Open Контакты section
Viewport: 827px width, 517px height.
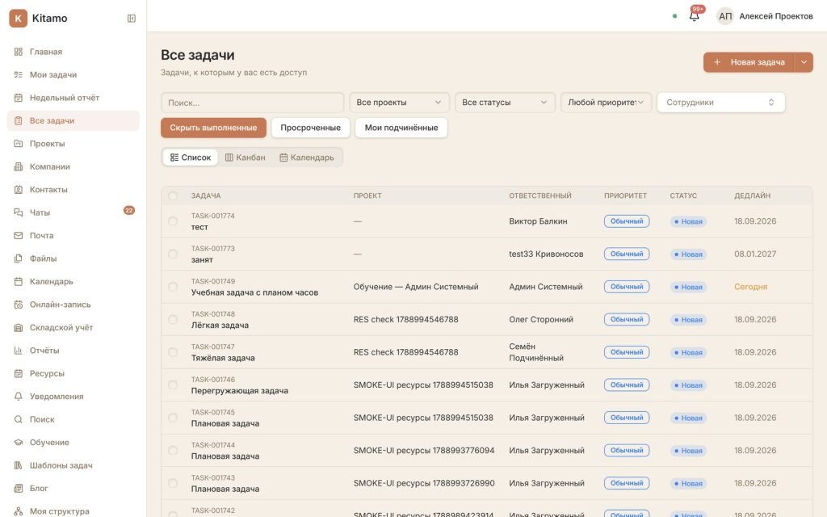[x=73, y=189]
